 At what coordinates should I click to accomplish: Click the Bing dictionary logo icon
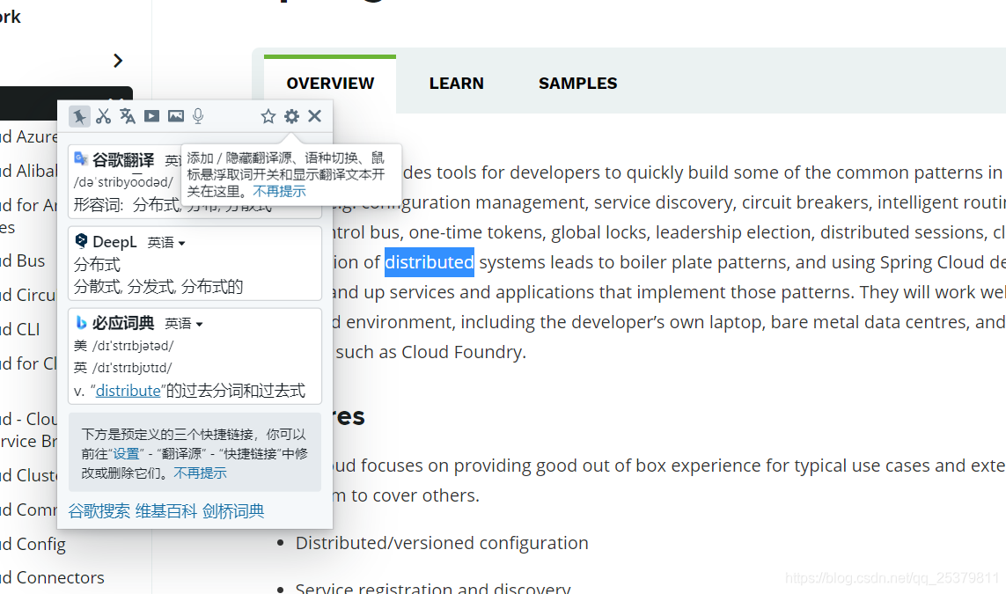tap(81, 323)
